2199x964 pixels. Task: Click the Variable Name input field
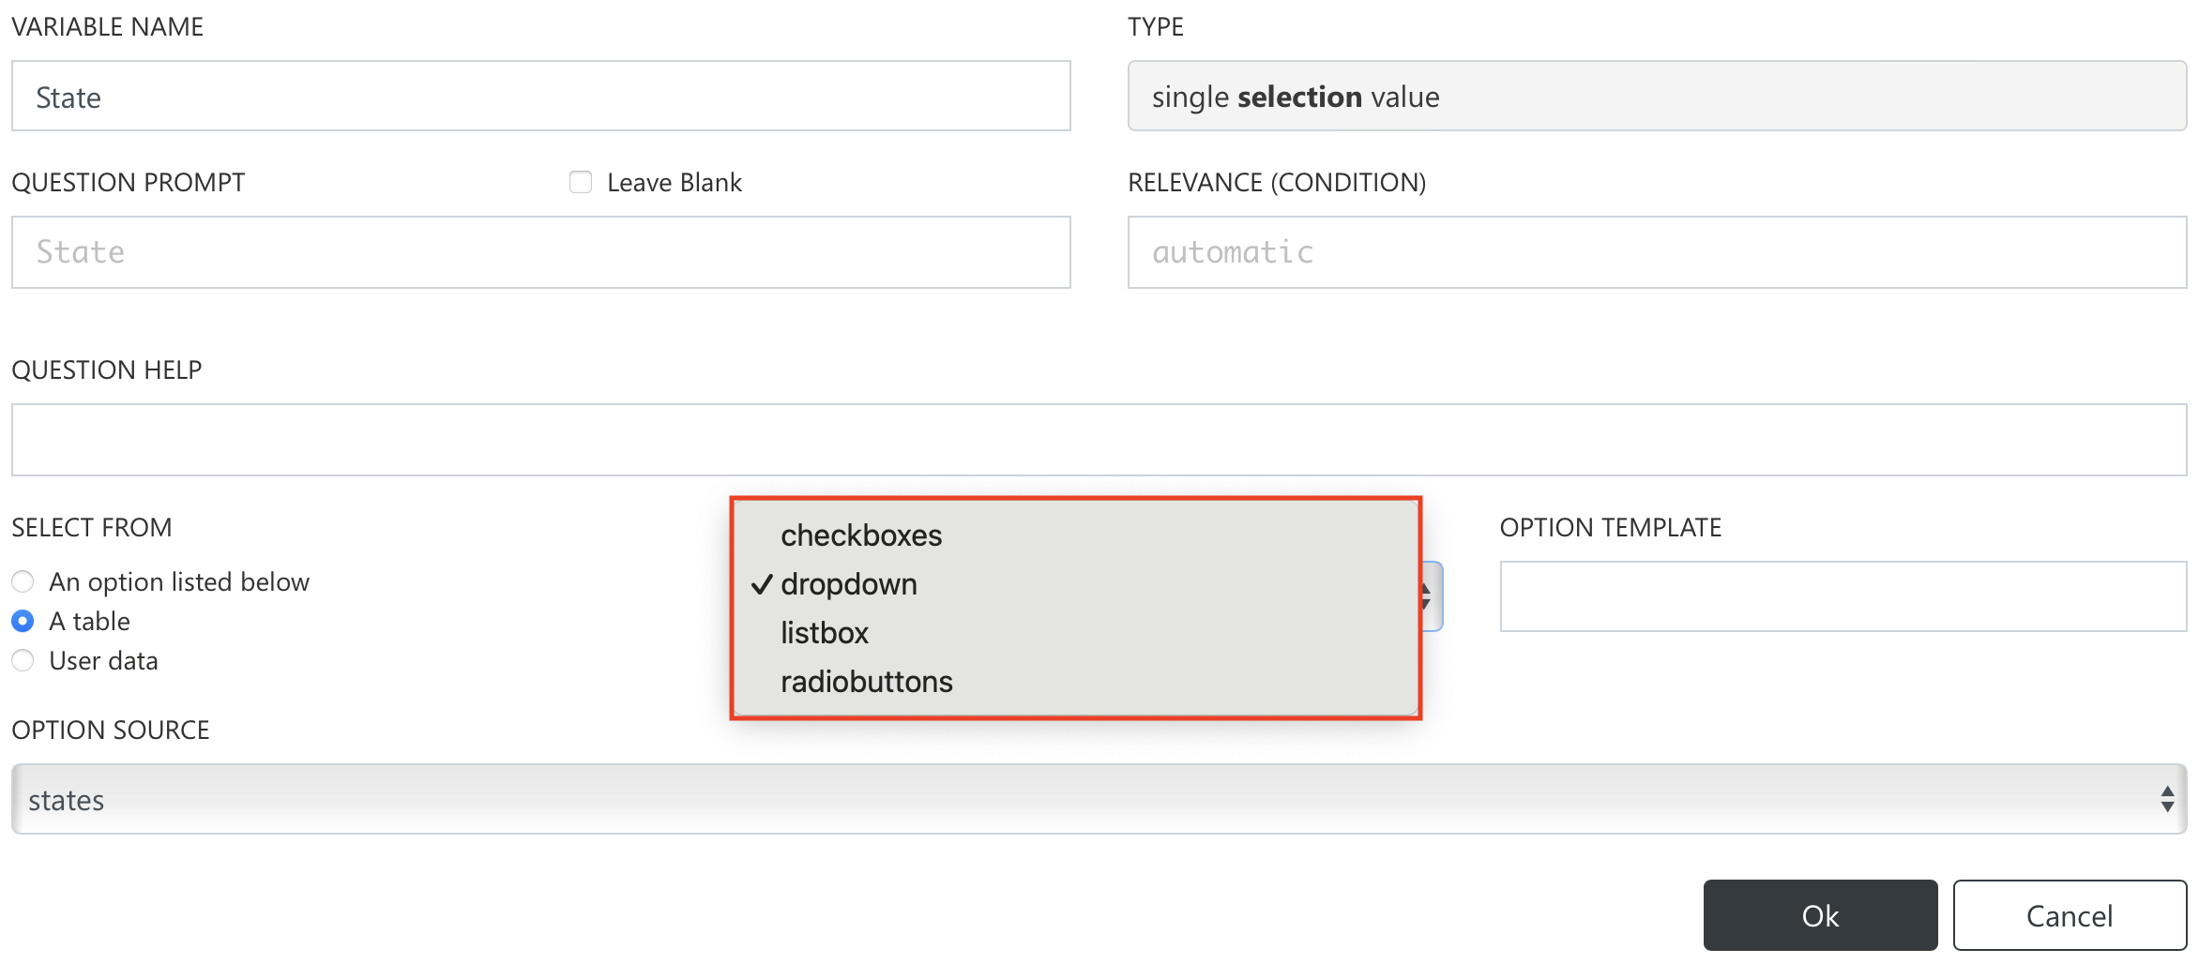click(x=540, y=97)
